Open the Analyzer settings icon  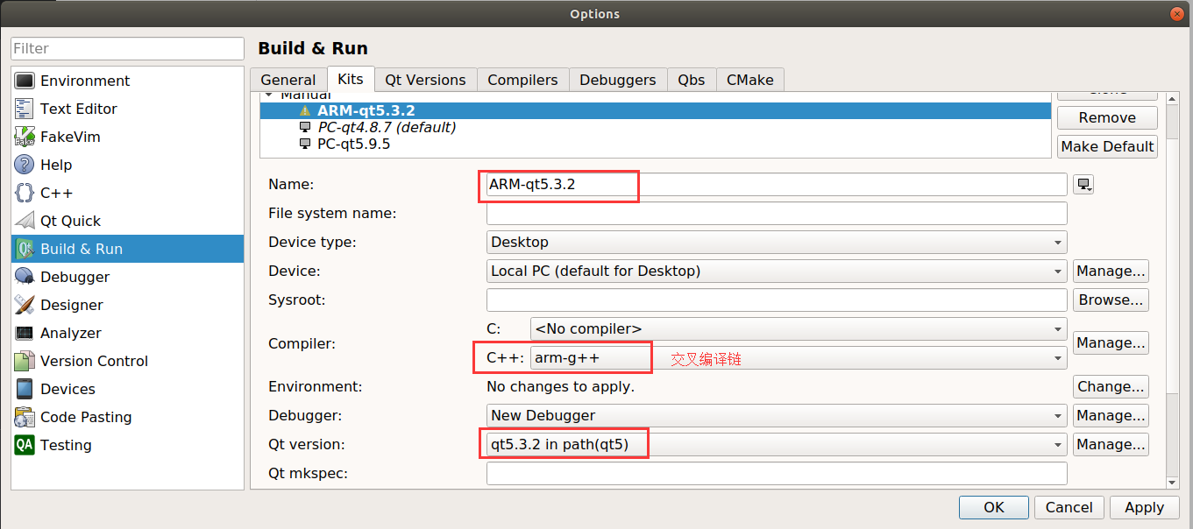[25, 333]
